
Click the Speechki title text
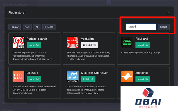(141, 73)
